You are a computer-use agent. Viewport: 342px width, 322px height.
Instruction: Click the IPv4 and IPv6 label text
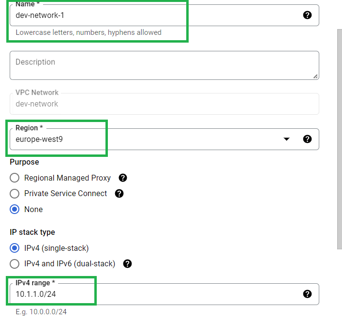click(70, 264)
